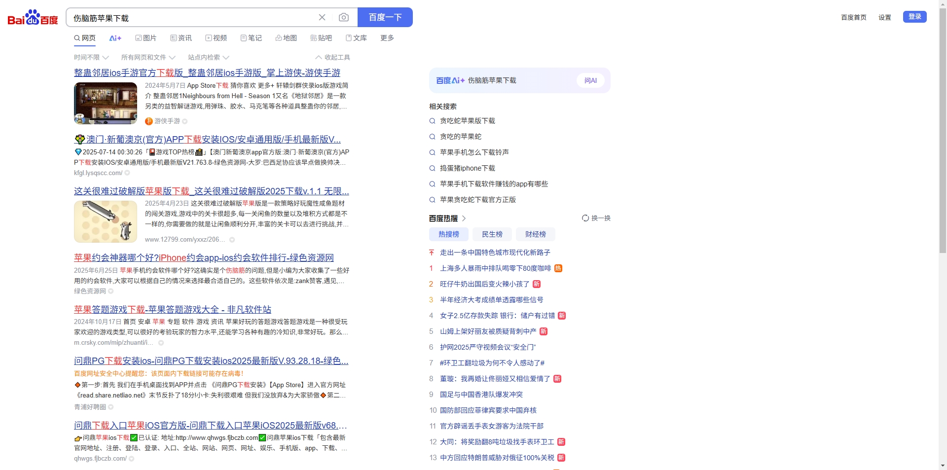Switch to the 资讯 tab
This screenshot has height=470, width=947.
tap(181, 38)
